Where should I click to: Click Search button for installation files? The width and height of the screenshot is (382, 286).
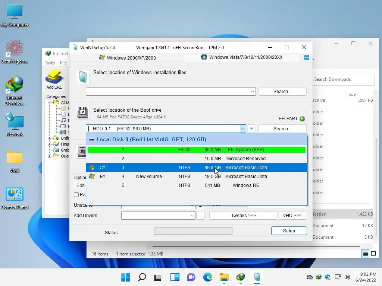coord(282,92)
